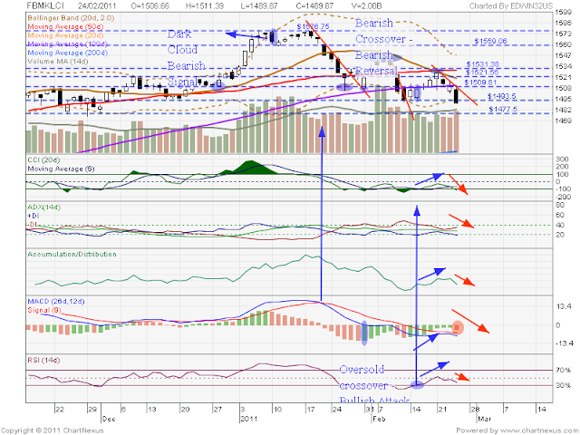580x435 pixels.
Task: Click the volume value V=2.00B
Action: [366, 6]
